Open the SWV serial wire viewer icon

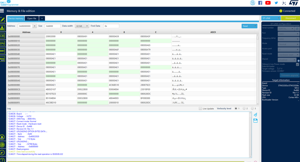2,51
